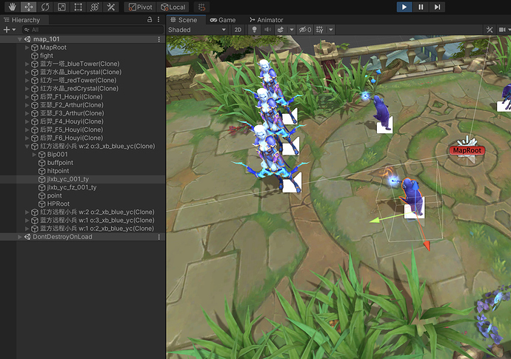Open component editor tools in Scene toolbar
The width and height of the screenshot is (511, 359).
click(490, 30)
